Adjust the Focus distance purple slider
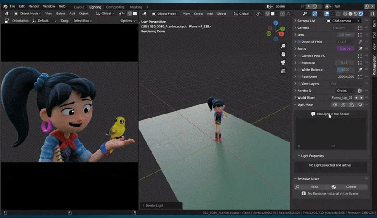Image resolution: width=377 pixels, height=218 pixels. click(345, 49)
